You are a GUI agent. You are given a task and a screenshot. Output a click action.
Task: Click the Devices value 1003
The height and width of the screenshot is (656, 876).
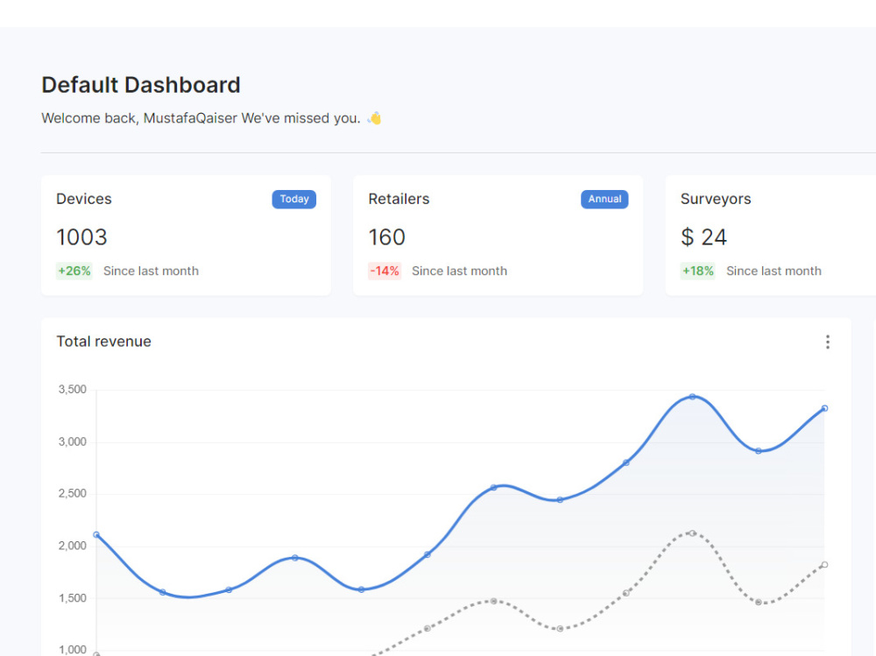pyautogui.click(x=81, y=237)
